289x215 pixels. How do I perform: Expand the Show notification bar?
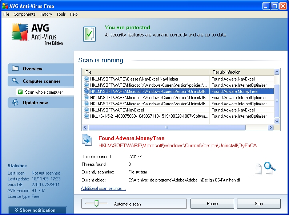click(x=37, y=210)
